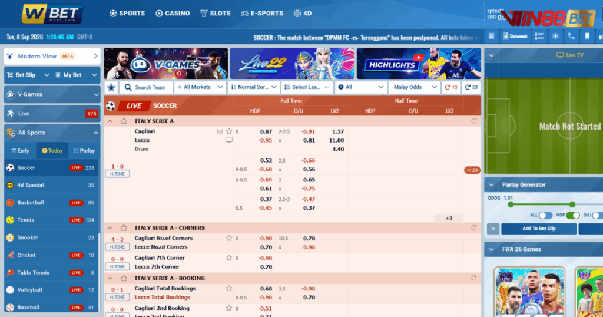
Task: Open the SLOTS menu
Action: tap(216, 14)
